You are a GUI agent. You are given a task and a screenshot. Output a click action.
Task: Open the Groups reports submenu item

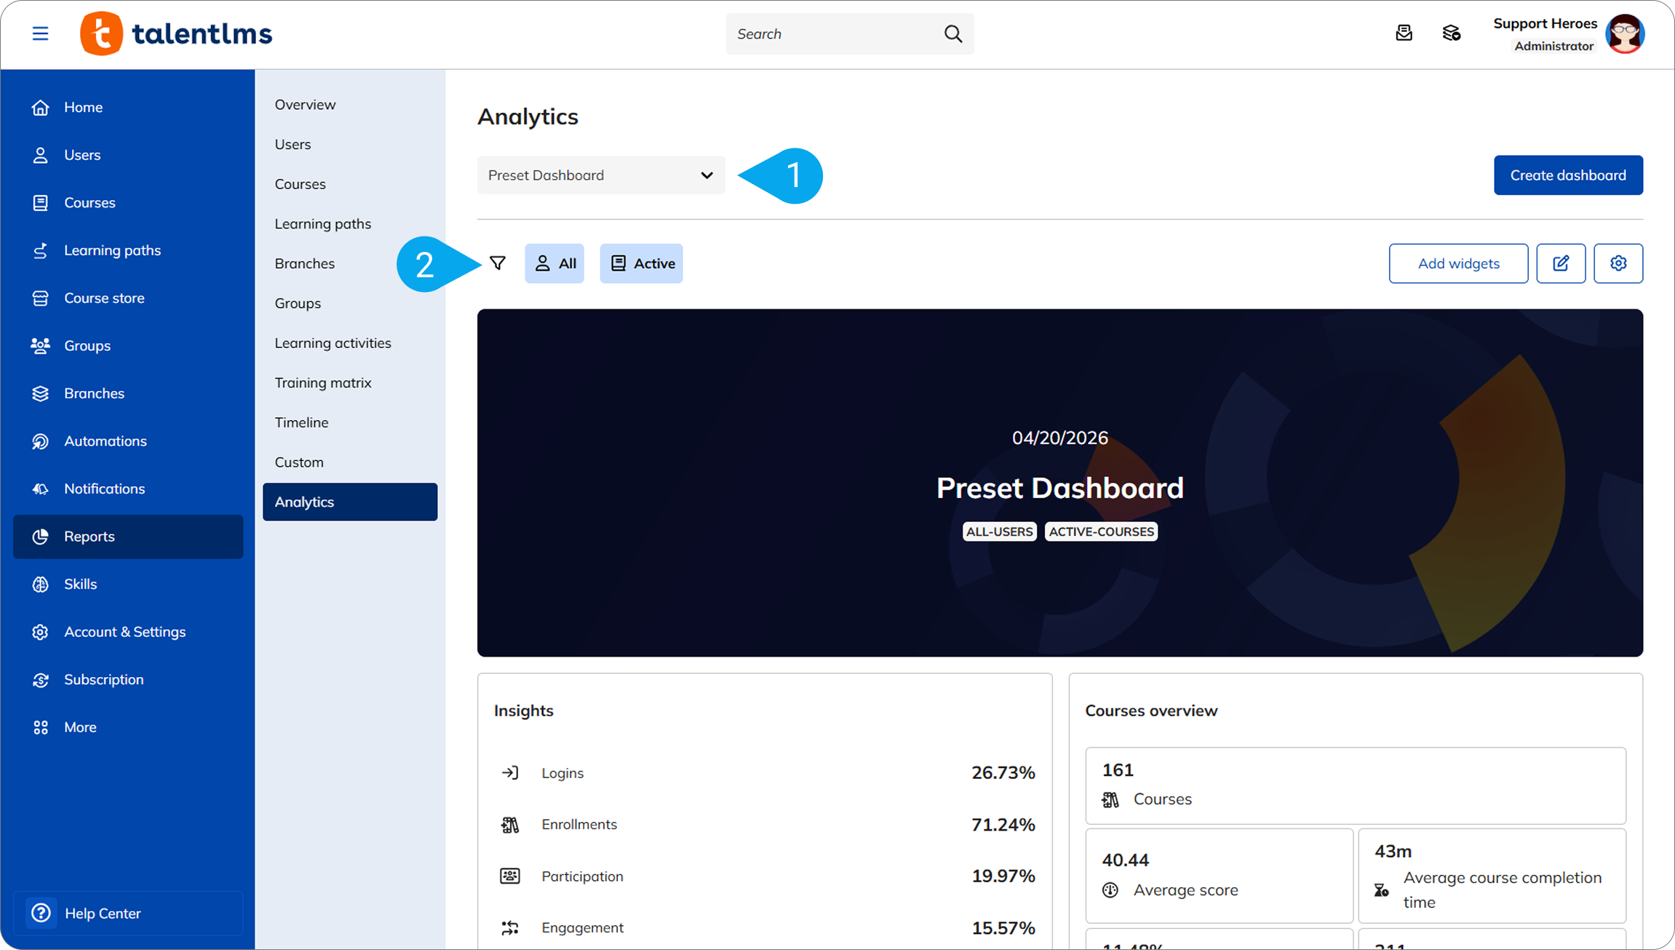pos(298,304)
